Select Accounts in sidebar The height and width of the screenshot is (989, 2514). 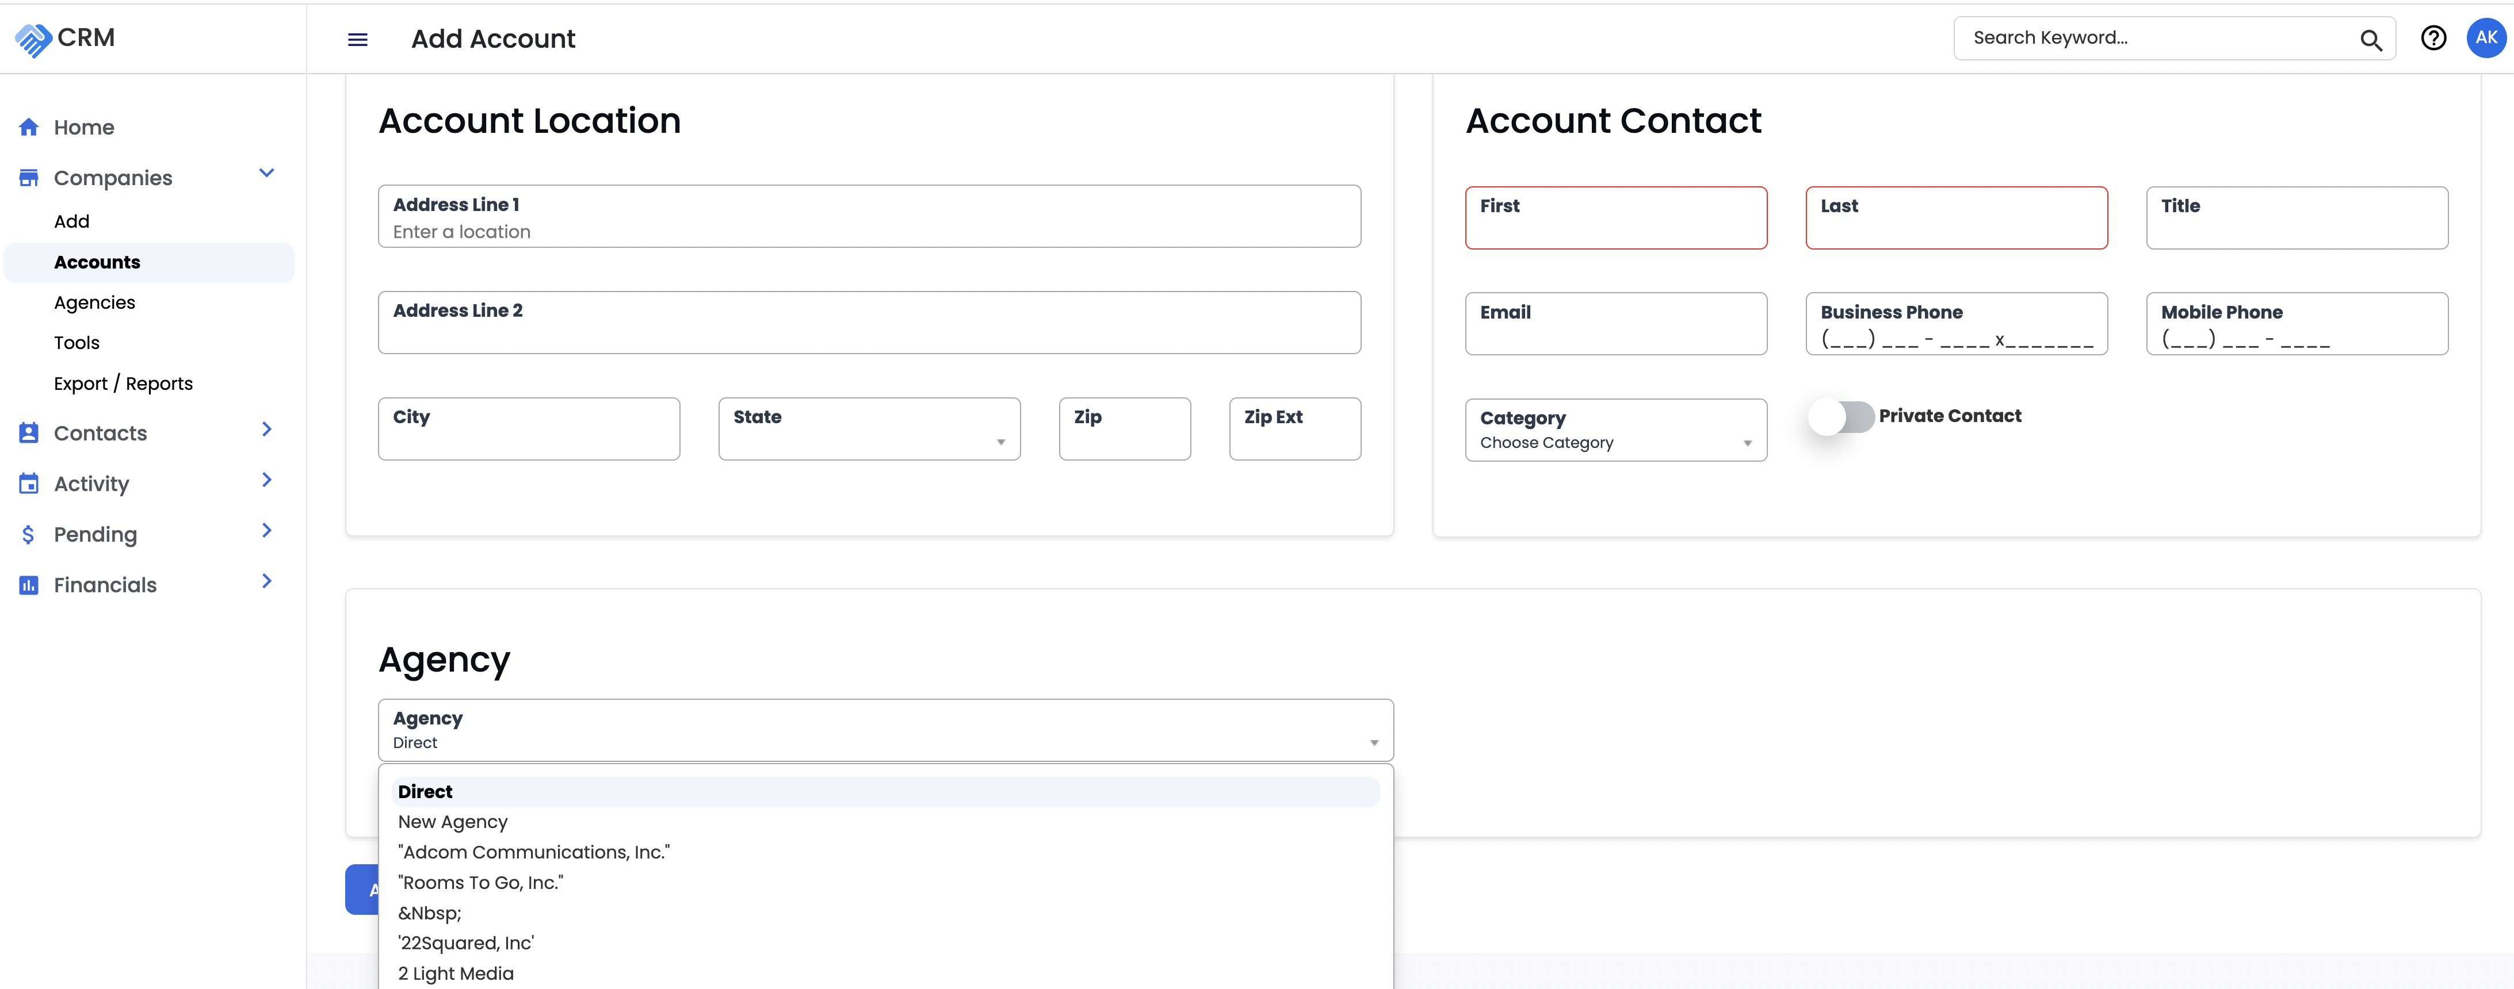point(148,262)
